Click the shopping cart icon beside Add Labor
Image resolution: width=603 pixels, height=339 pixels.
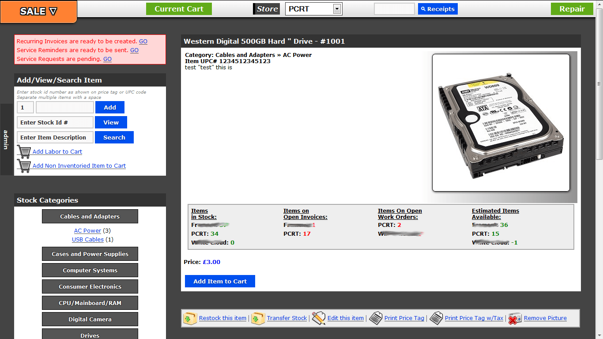click(24, 152)
